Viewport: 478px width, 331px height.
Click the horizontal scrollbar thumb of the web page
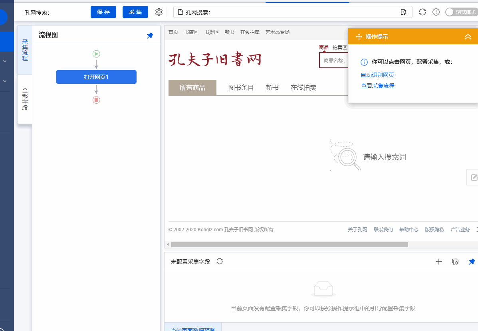(x=290, y=245)
